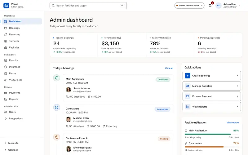Click the Create Booking quick action

212,76
